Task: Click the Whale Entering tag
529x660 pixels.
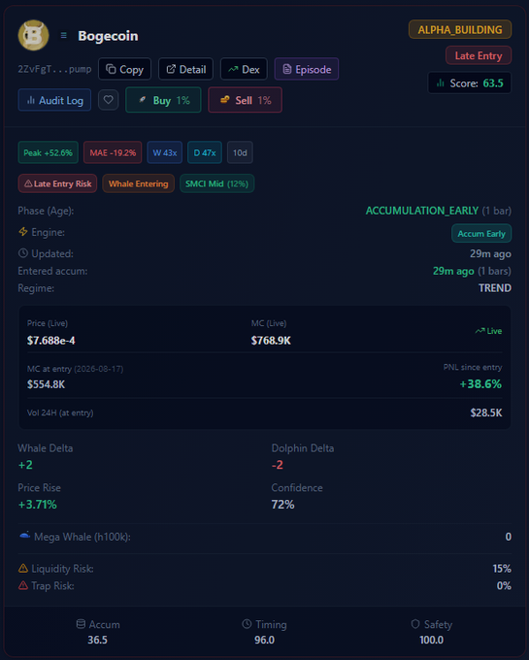Action: 139,183
